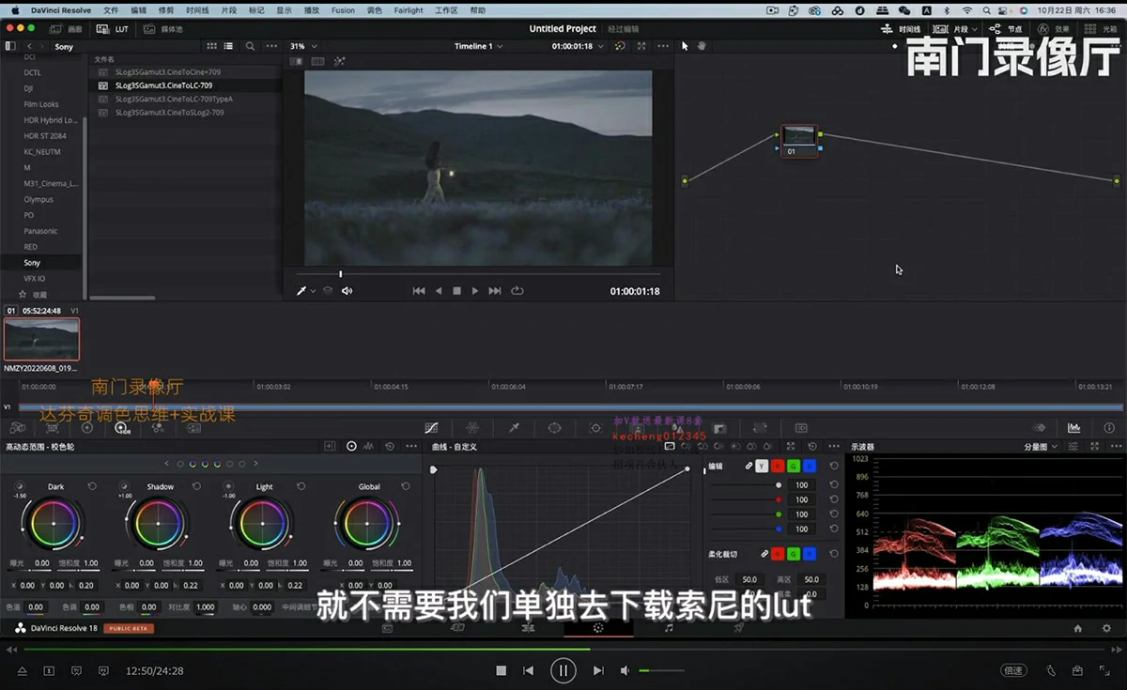Toggle the 效果 effects panel button
Viewport: 1127px width, 690px height.
click(x=1054, y=29)
